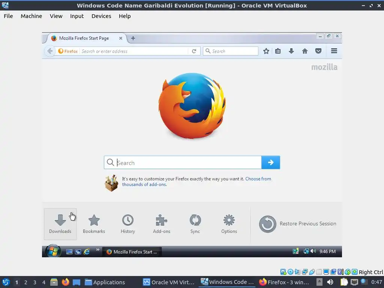
Task: Click Restore Previous Session button
Action: (x=297, y=224)
